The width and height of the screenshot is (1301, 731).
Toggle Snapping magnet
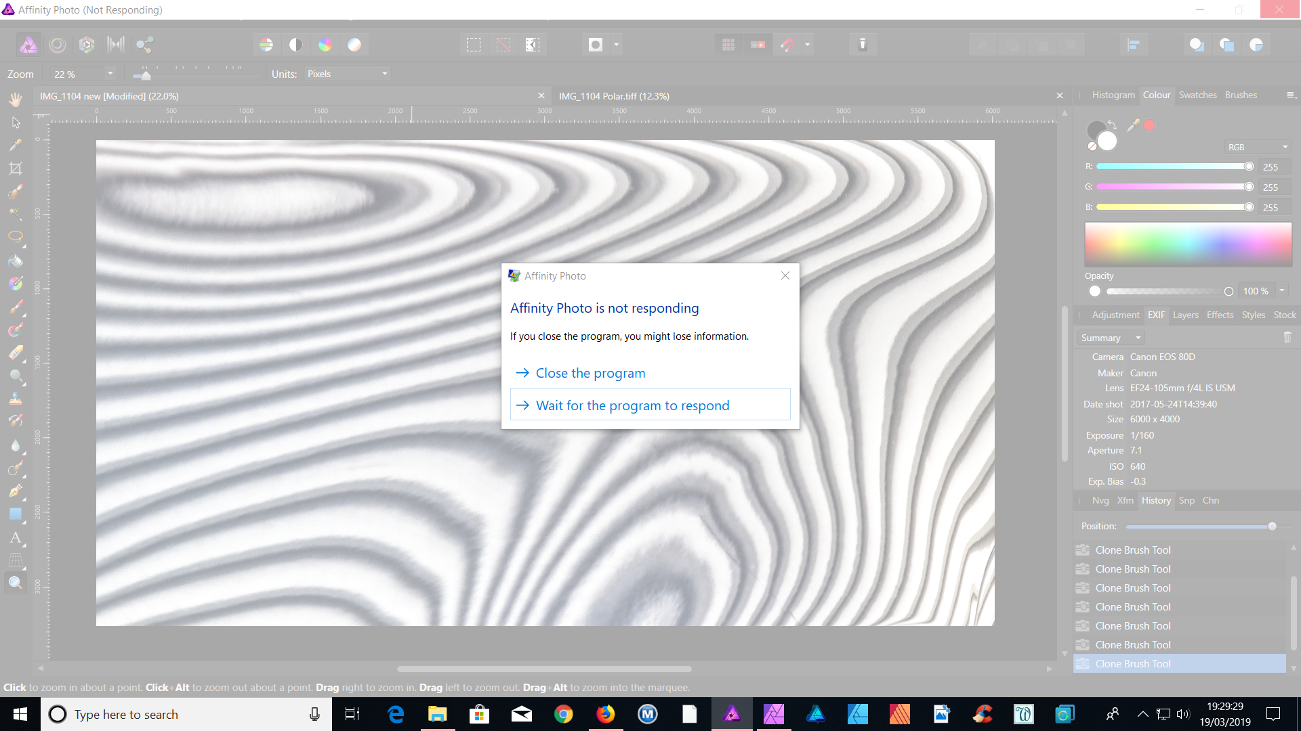point(787,45)
